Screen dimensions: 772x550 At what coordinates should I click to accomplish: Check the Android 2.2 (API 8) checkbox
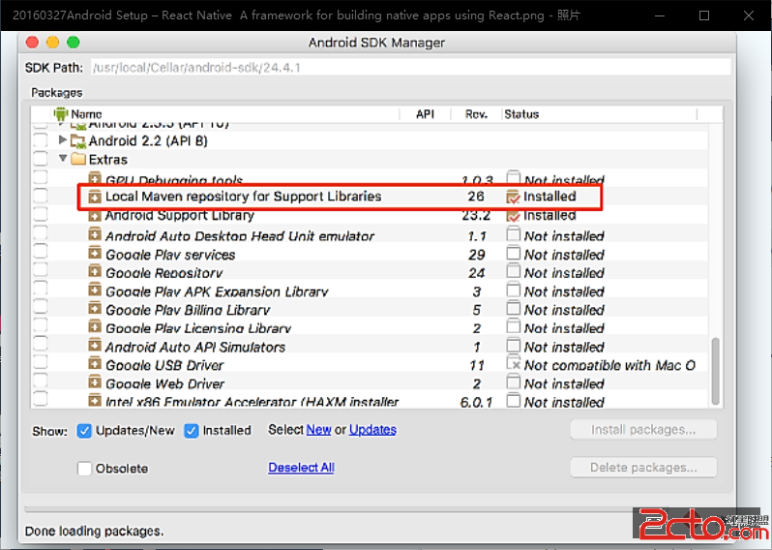coord(41,140)
